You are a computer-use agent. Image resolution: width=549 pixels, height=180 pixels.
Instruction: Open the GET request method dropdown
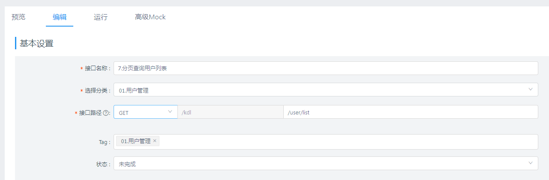click(145, 112)
